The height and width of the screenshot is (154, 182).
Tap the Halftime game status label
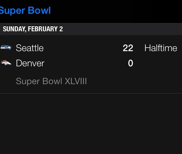[x=161, y=48]
